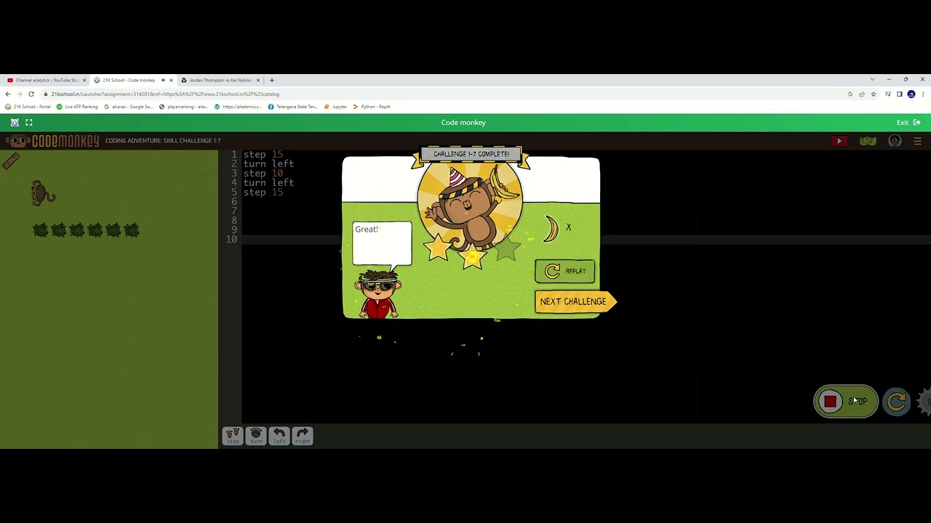Image resolution: width=931 pixels, height=523 pixels.
Task: Open 21K School Portal bookmark
Action: point(28,107)
